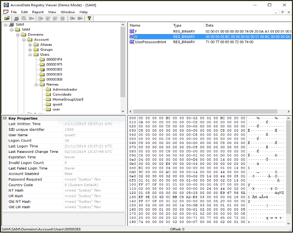Click the Data column header
Screen dimensions: 293x233
pyautogui.click(x=247, y=25)
